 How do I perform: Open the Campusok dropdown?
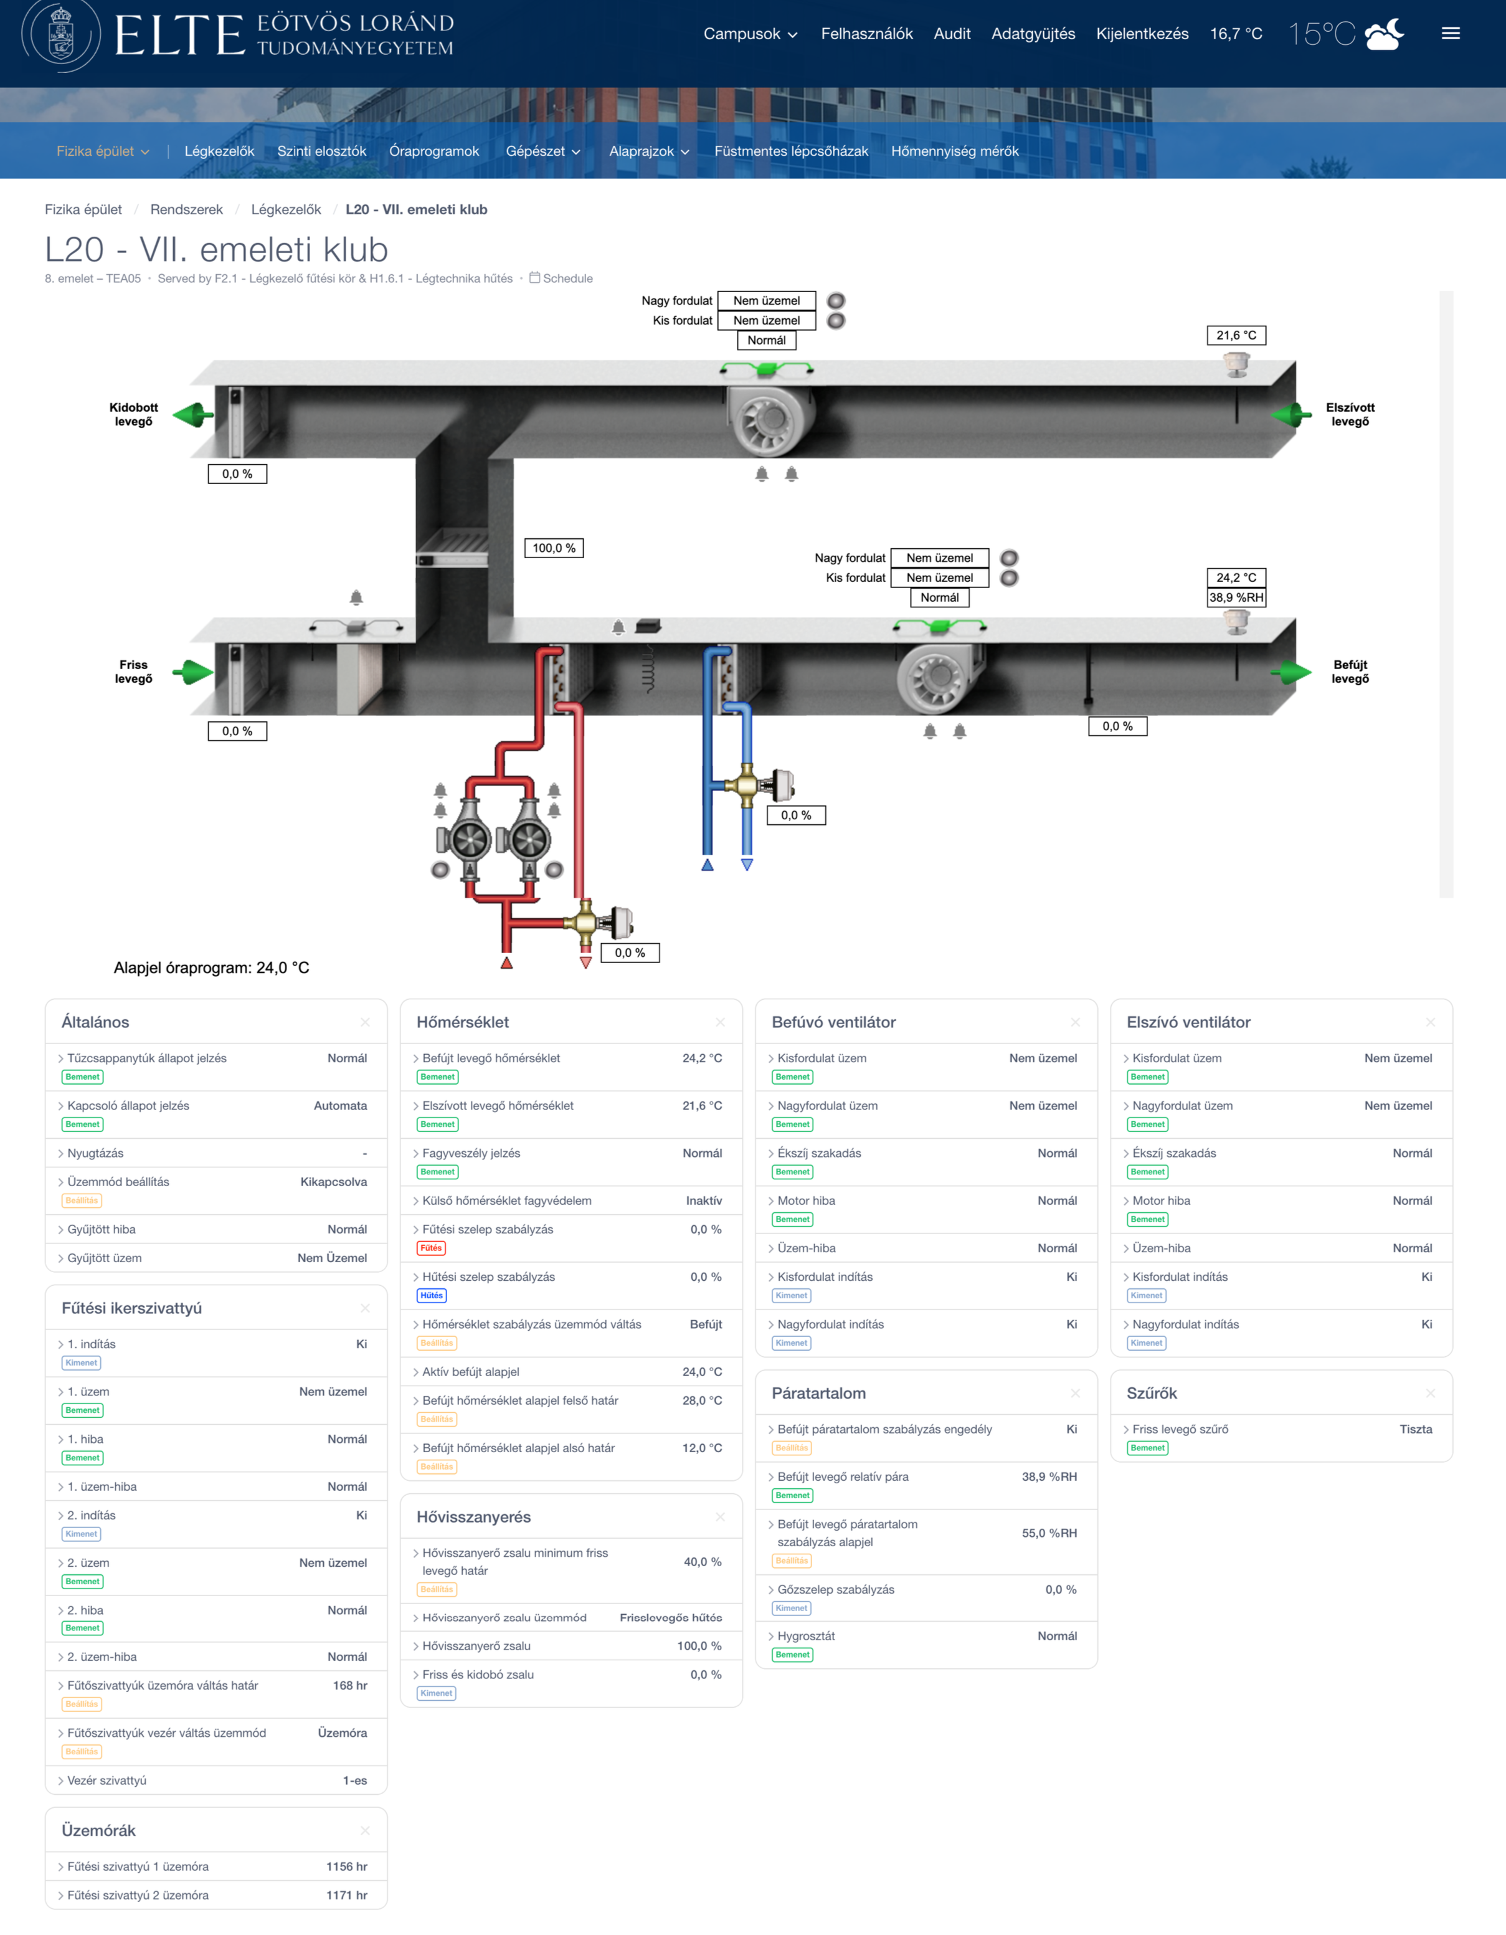click(x=749, y=34)
